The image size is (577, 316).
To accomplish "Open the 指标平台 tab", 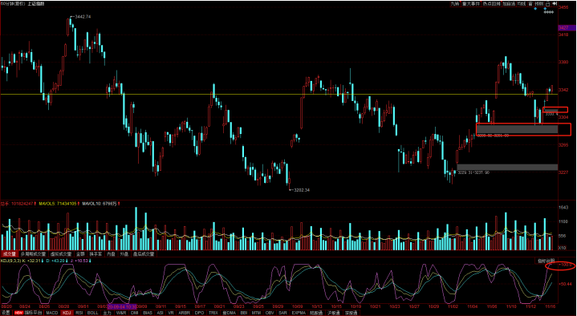I will pyautogui.click(x=34, y=313).
